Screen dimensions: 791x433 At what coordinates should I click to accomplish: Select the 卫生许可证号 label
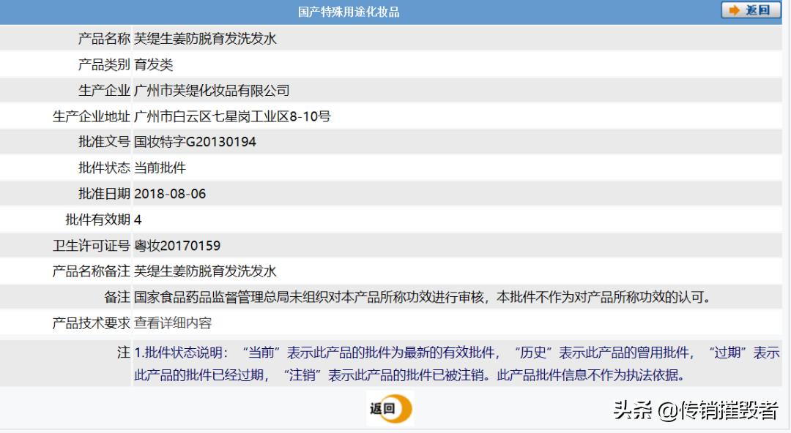[x=92, y=246]
